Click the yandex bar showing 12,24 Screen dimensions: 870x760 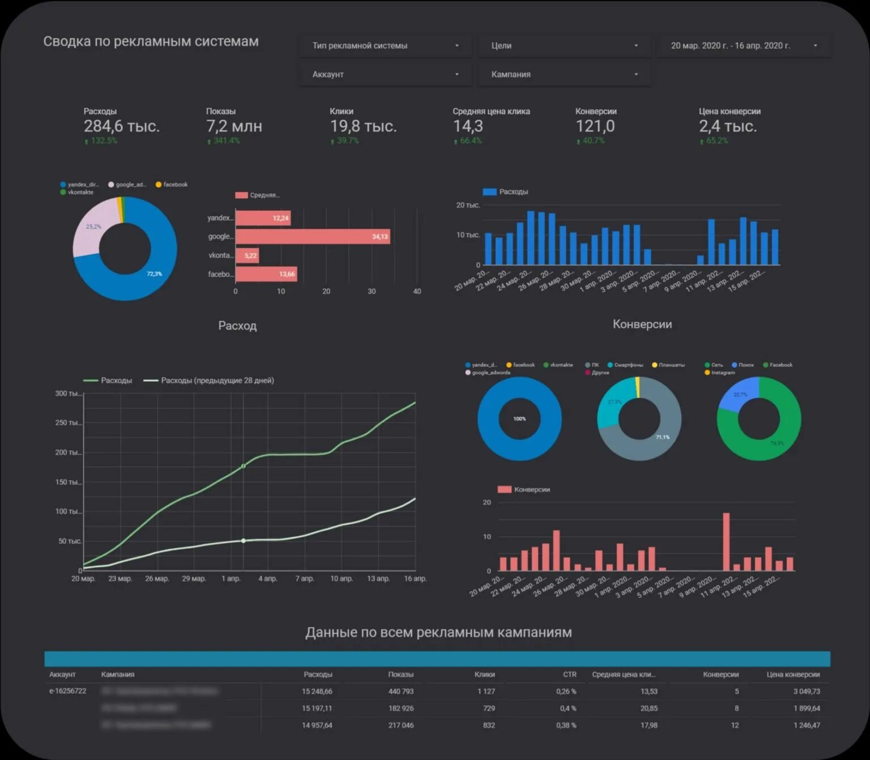pyautogui.click(x=263, y=218)
